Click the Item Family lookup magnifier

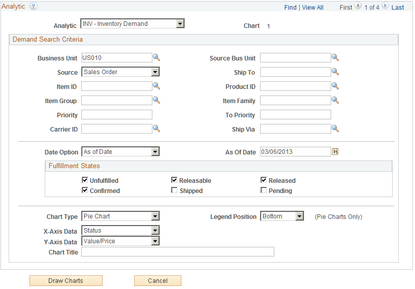335,100
